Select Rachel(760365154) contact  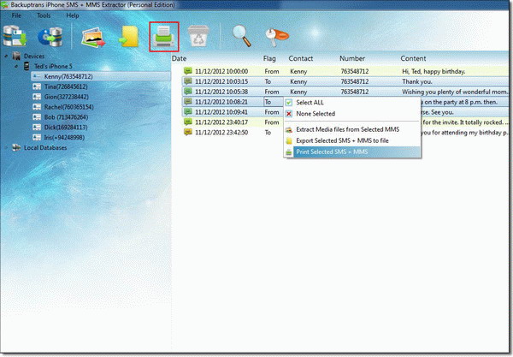click(x=68, y=107)
